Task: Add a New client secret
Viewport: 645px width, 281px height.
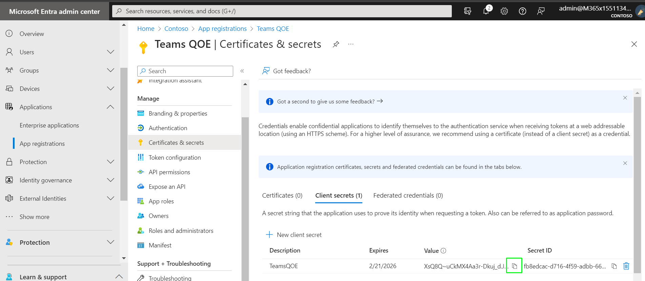Action: point(294,235)
